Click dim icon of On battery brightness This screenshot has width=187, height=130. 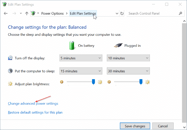[x=62, y=82]
